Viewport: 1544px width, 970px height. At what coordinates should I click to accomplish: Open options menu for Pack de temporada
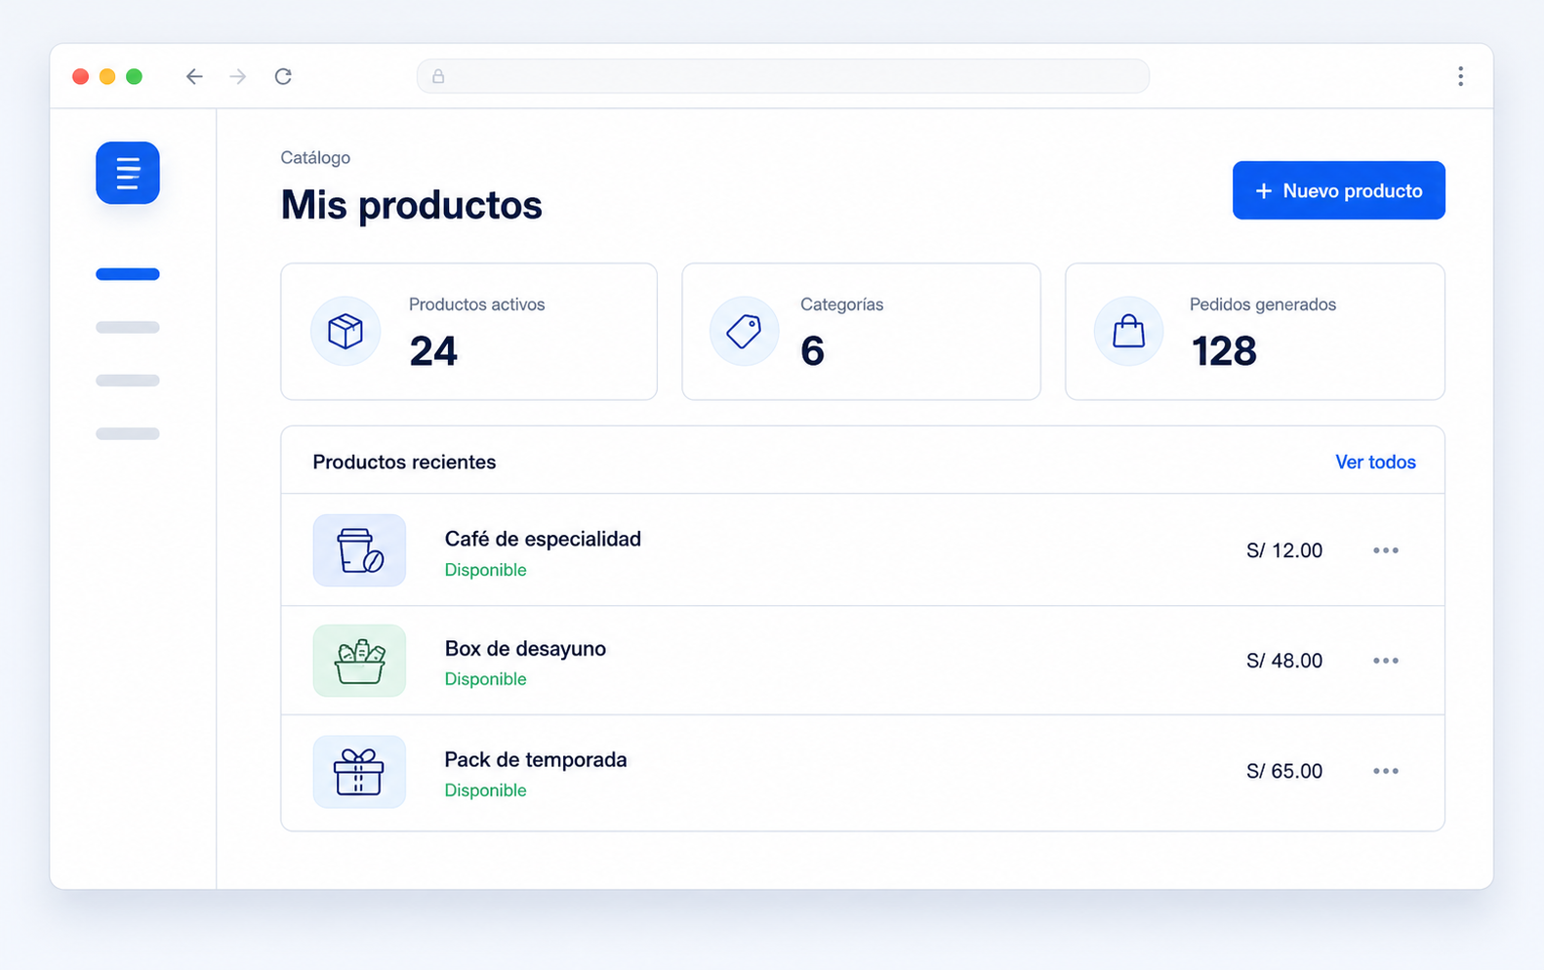(1386, 771)
